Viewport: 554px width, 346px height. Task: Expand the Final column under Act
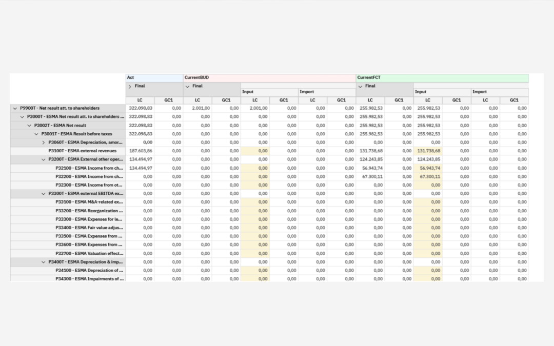point(130,87)
